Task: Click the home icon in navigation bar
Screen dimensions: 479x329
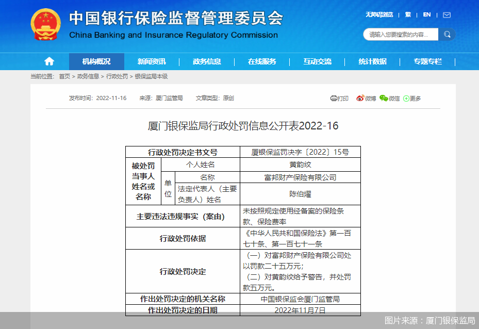Action: click(x=48, y=61)
